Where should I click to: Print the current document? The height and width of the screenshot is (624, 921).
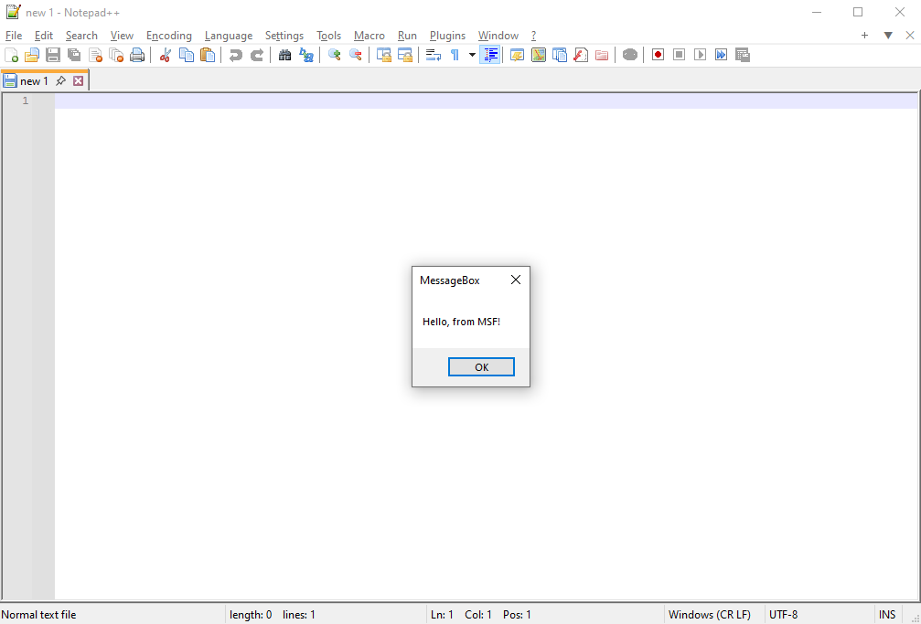(x=137, y=55)
